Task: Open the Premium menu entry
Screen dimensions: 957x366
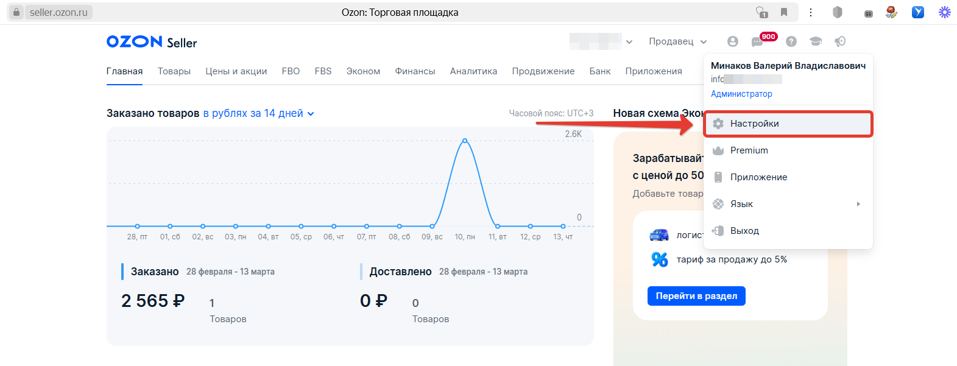Action: pyautogui.click(x=788, y=150)
